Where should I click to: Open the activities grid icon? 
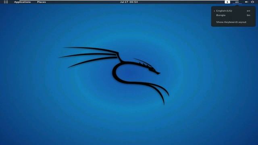click(6, 2)
